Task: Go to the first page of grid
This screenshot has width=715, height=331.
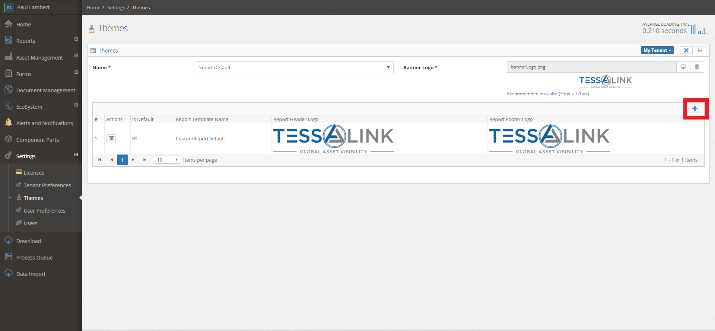Action: point(100,160)
